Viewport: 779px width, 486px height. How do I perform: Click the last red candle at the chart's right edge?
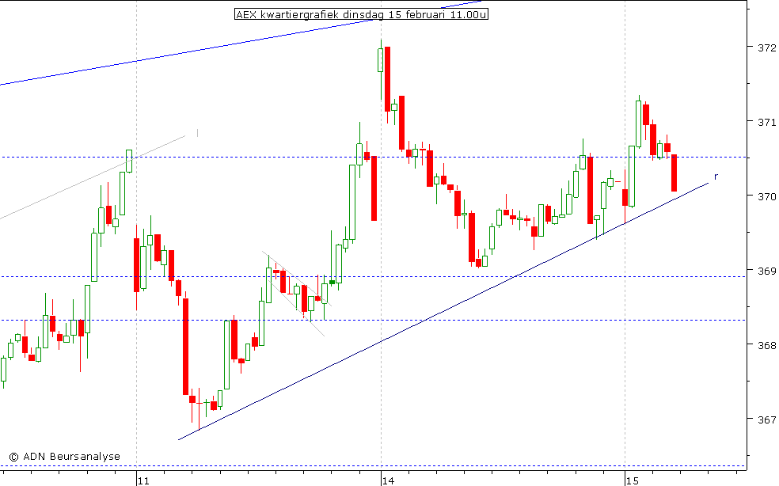pos(674,173)
